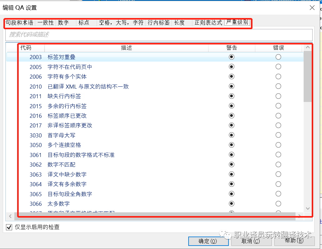
Task: Select row 已翻译 XML 与原文的结构不一致
Action: [88, 86]
